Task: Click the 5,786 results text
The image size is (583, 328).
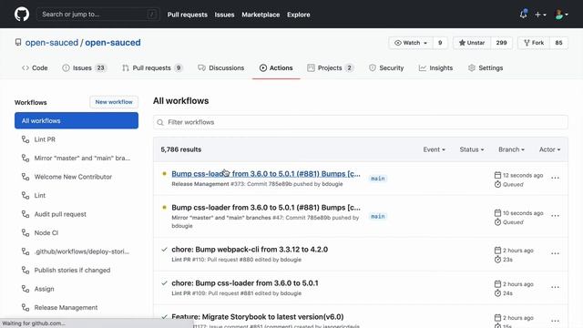Action: 181,149
